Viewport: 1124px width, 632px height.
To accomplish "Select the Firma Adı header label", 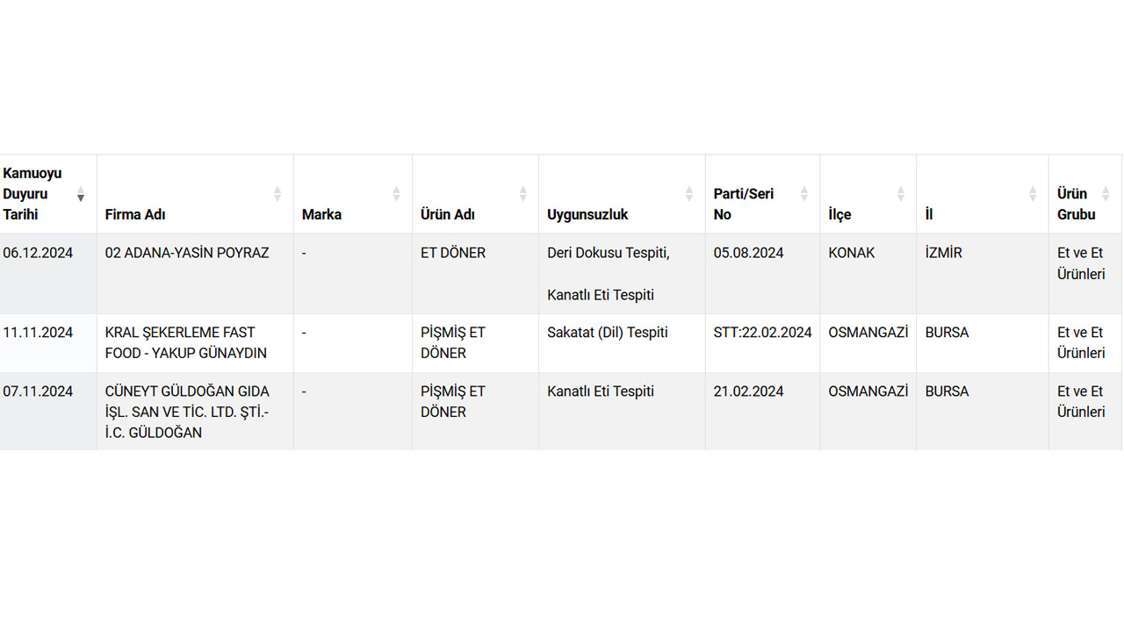I will (135, 214).
